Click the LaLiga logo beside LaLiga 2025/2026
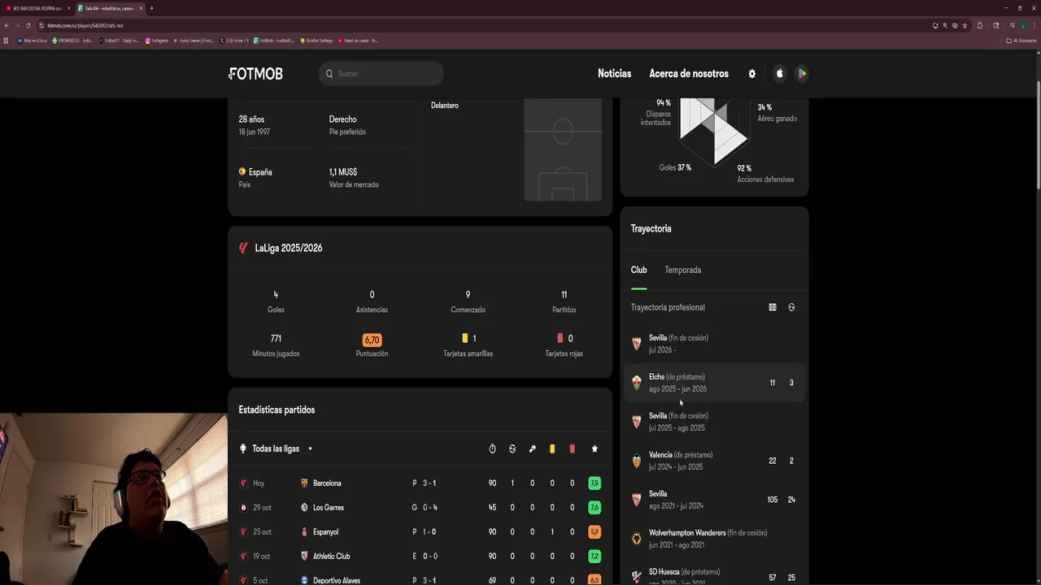 [243, 248]
